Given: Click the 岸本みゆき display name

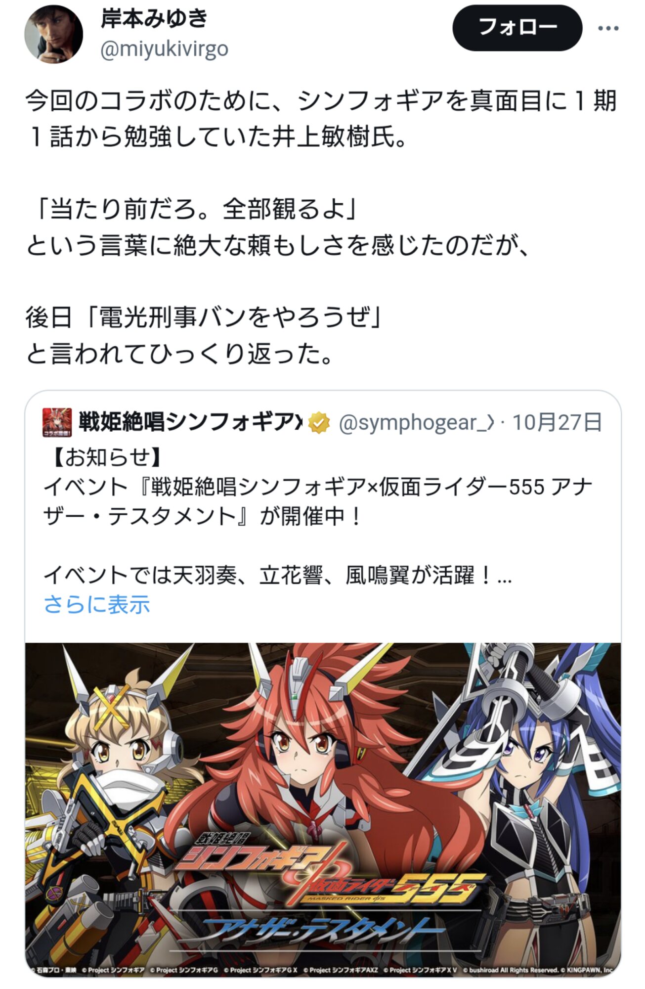Looking at the screenshot, I should [154, 19].
